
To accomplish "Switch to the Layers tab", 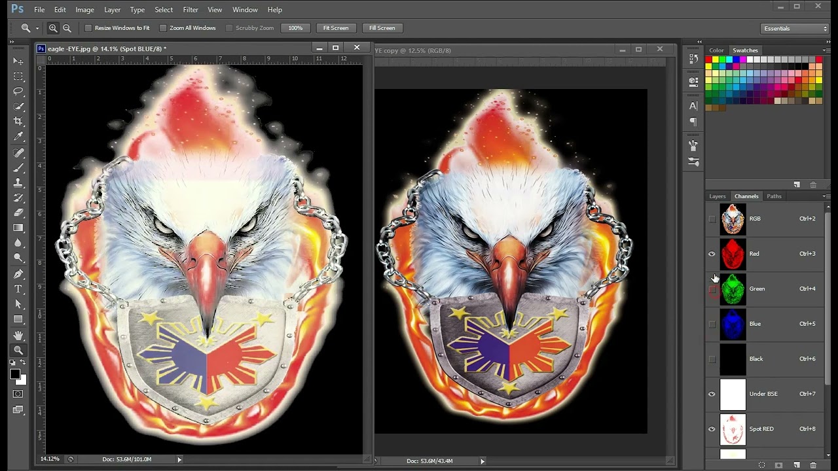I will 718,196.
